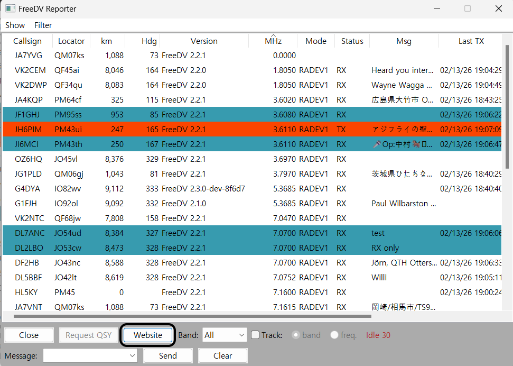Screen dimensions: 513x366
Task: Open the Filter menu
Action: (43, 25)
